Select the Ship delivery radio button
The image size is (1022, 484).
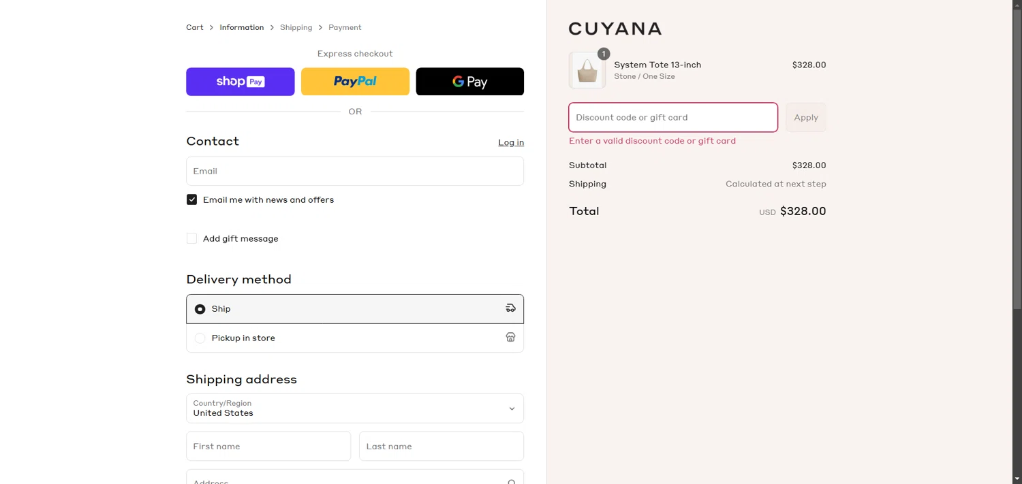(x=200, y=309)
